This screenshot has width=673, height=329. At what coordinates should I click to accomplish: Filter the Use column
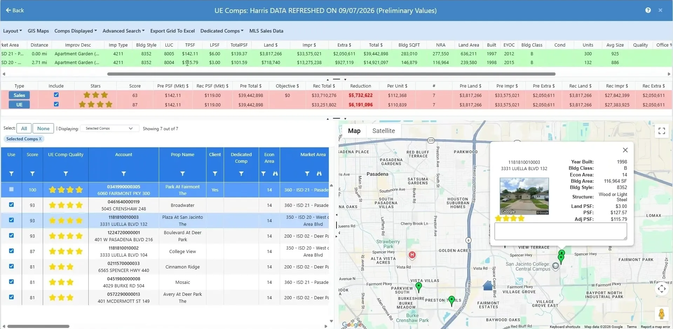pyautogui.click(x=11, y=174)
